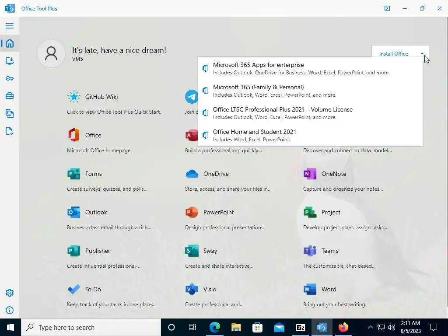Open Settings gear in sidebar
The image size is (448, 336).
pos(10,293)
